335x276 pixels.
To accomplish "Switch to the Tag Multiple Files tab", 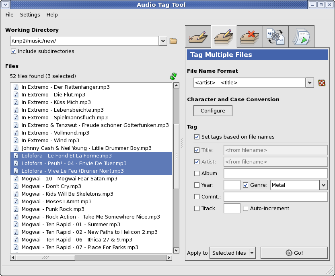I will point(224,37).
